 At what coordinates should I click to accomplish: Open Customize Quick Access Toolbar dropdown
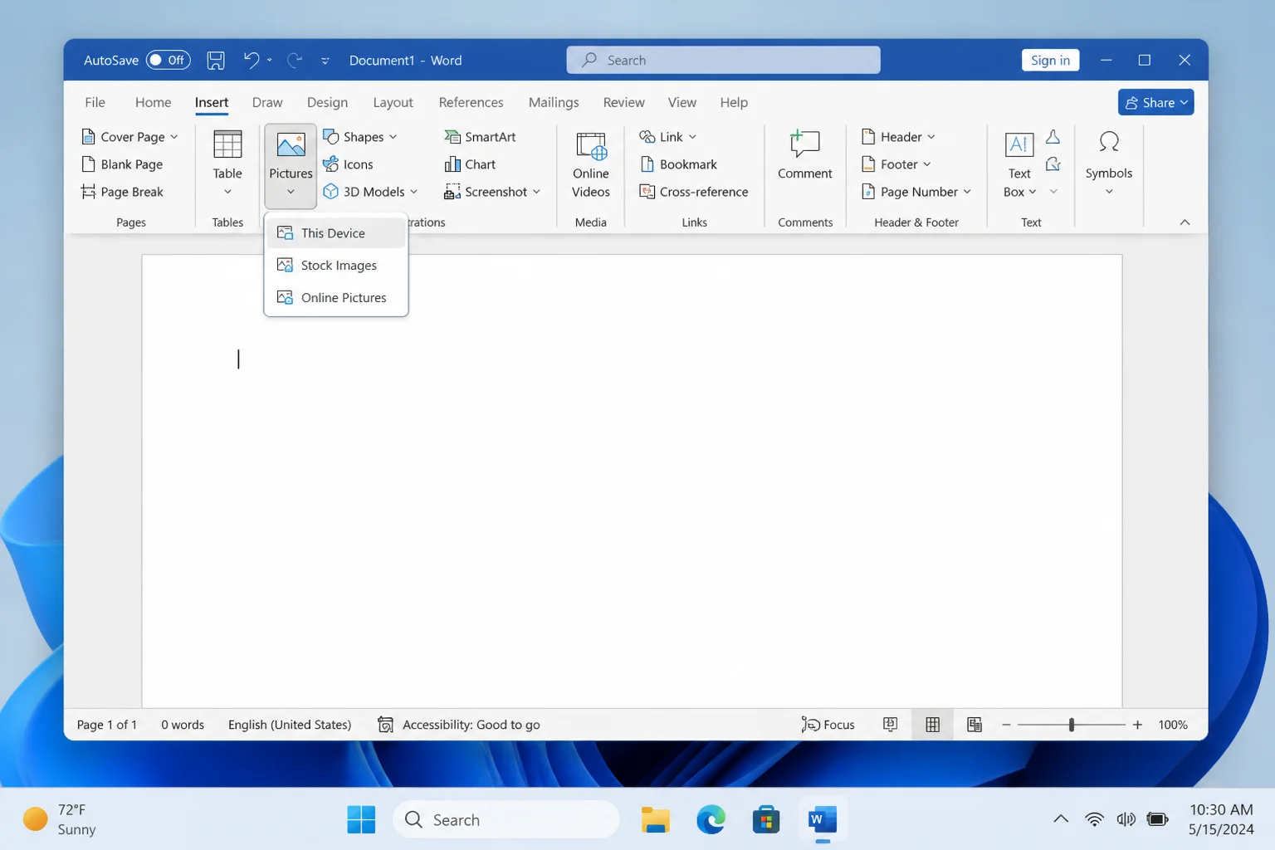coord(325,61)
